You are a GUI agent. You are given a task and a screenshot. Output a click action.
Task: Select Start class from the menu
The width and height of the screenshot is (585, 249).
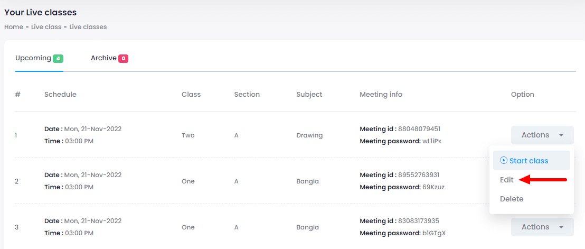529,161
